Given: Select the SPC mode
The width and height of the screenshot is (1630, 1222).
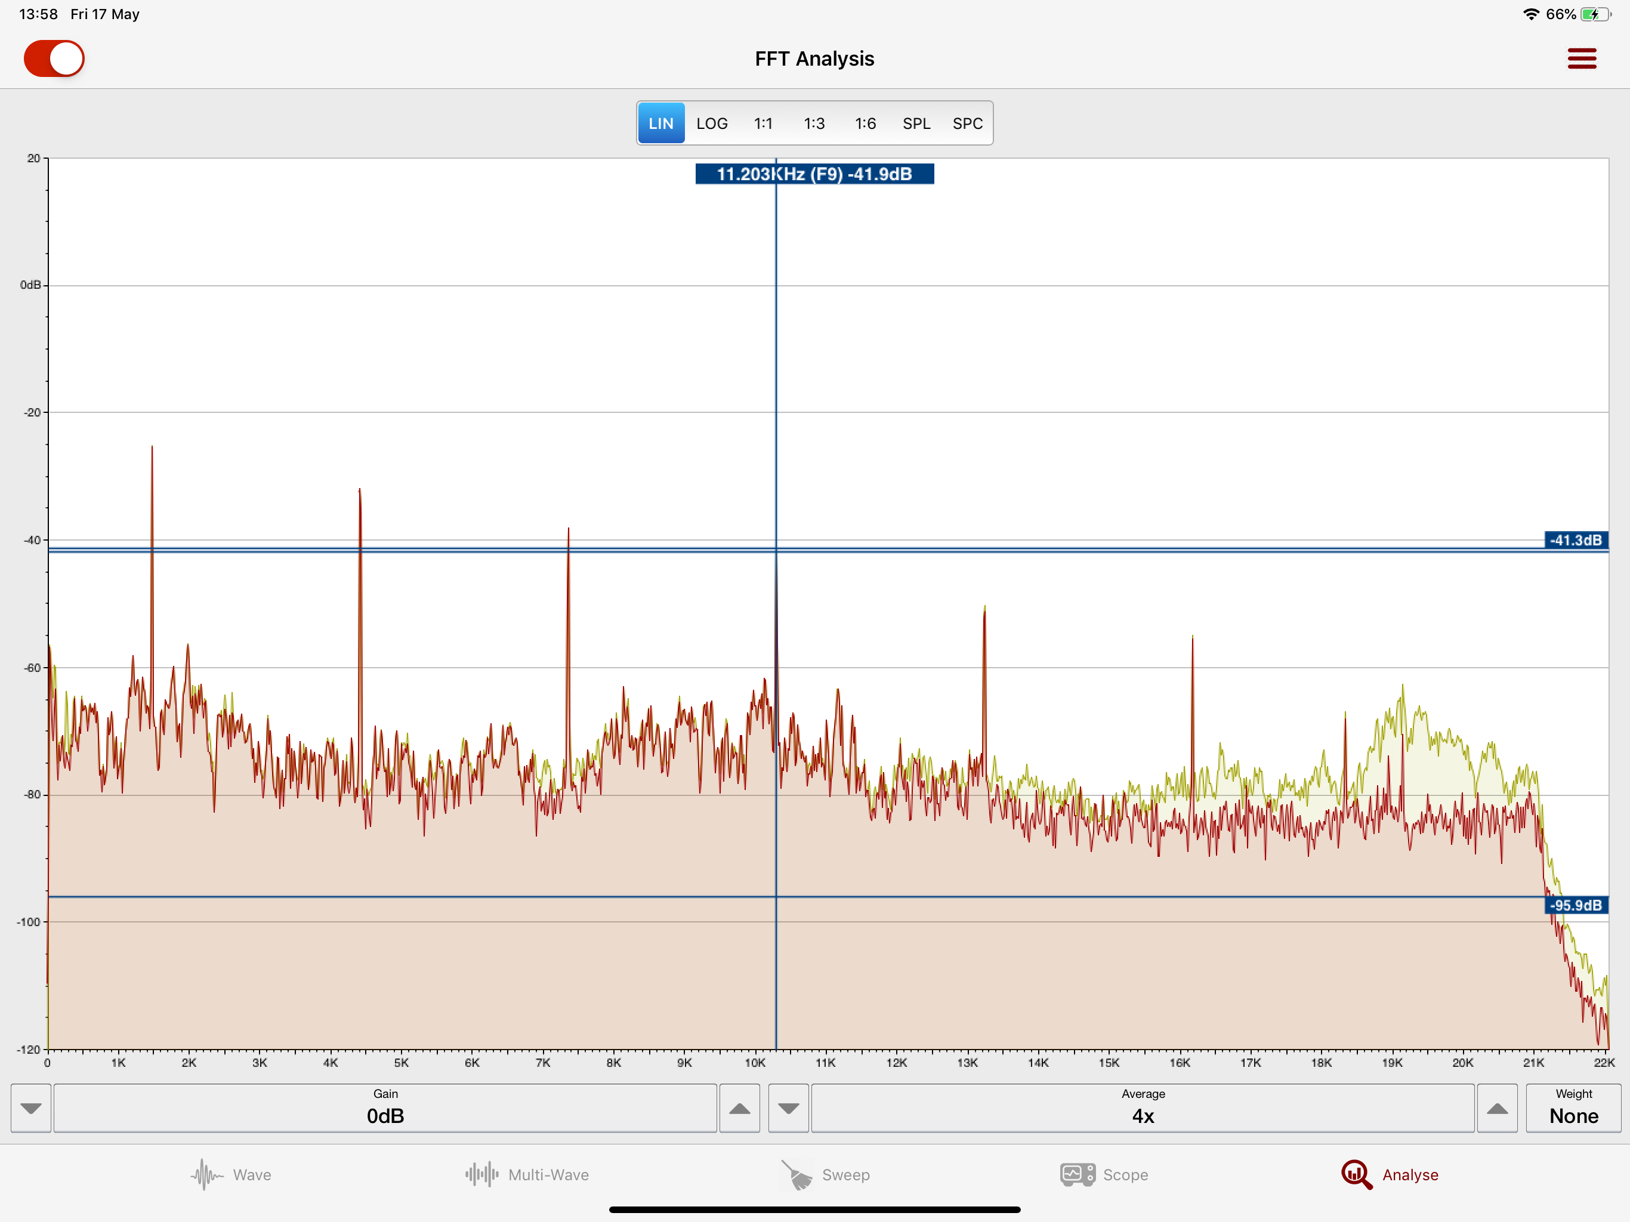Looking at the screenshot, I should (x=968, y=123).
